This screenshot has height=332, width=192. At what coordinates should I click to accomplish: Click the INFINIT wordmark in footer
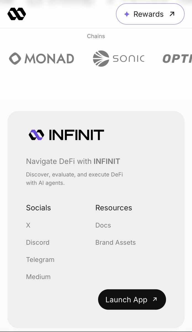[77, 135]
